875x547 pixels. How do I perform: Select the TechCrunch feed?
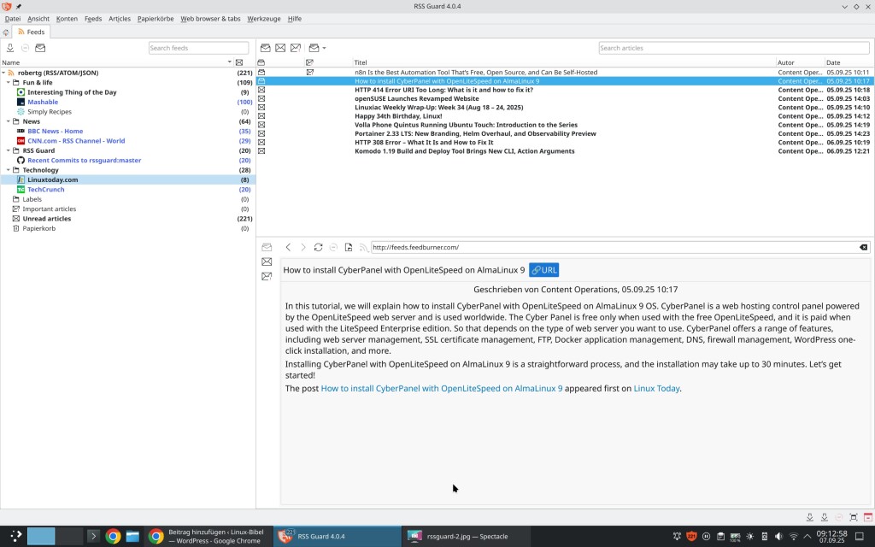pos(46,190)
